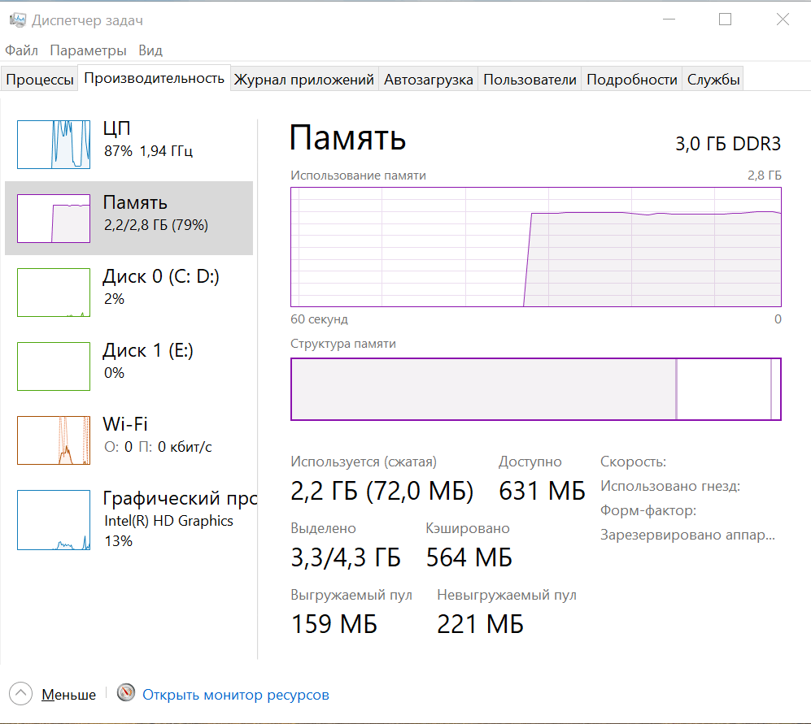Click the Структура памяти composition bar
Image resolution: width=811 pixels, height=724 pixels.
pos(535,389)
